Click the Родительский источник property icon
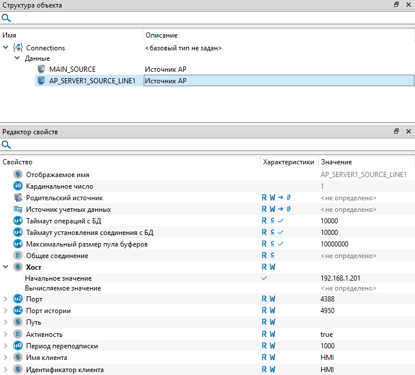Screen dimensions: 415x375 (17, 198)
